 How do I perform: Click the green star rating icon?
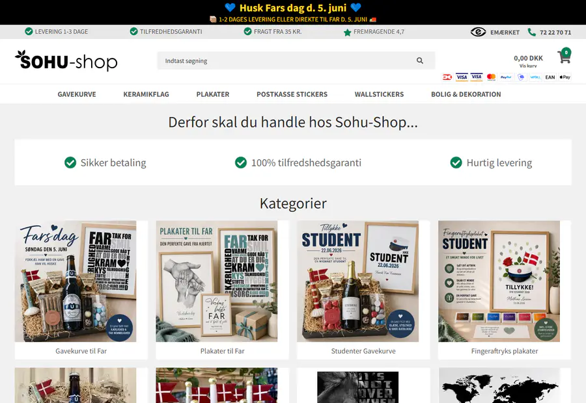[347, 32]
